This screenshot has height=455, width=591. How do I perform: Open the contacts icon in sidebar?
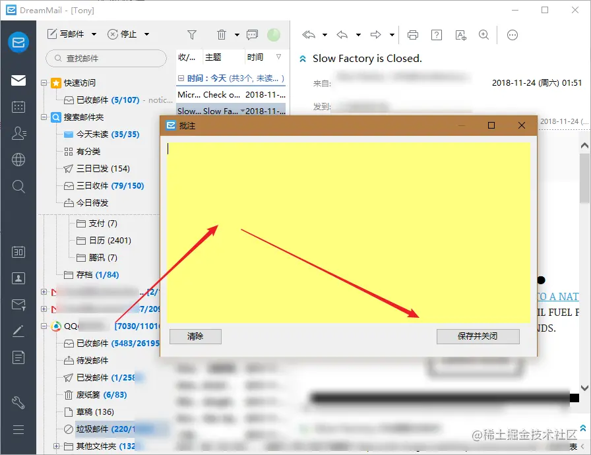(18, 133)
